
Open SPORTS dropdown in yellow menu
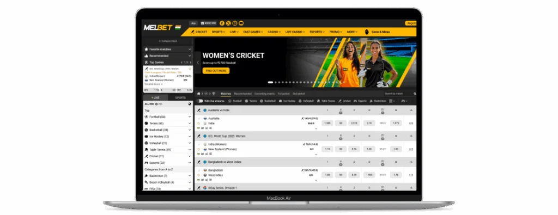pos(218,32)
